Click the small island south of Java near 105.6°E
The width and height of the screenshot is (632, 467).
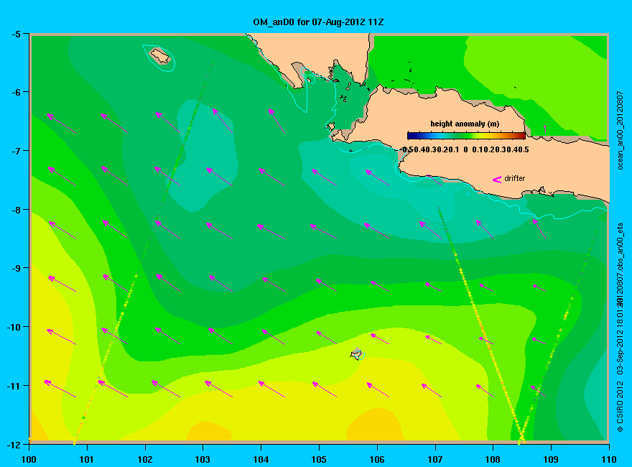tap(356, 354)
